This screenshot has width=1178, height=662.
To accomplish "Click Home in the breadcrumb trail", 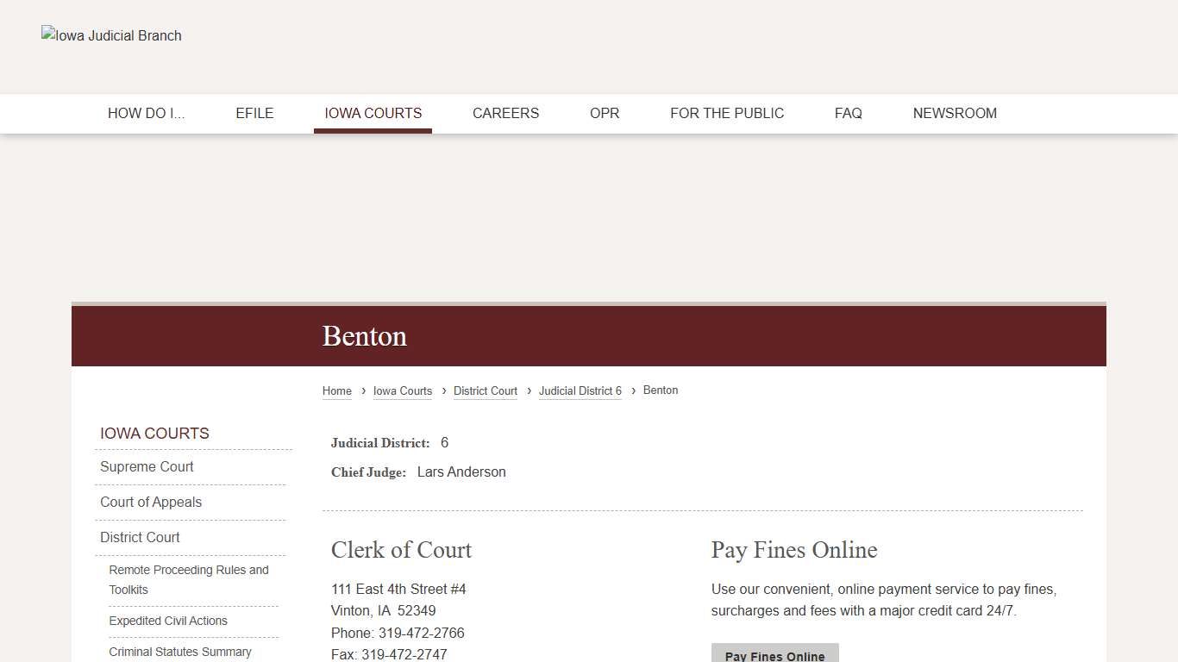I will [336, 390].
